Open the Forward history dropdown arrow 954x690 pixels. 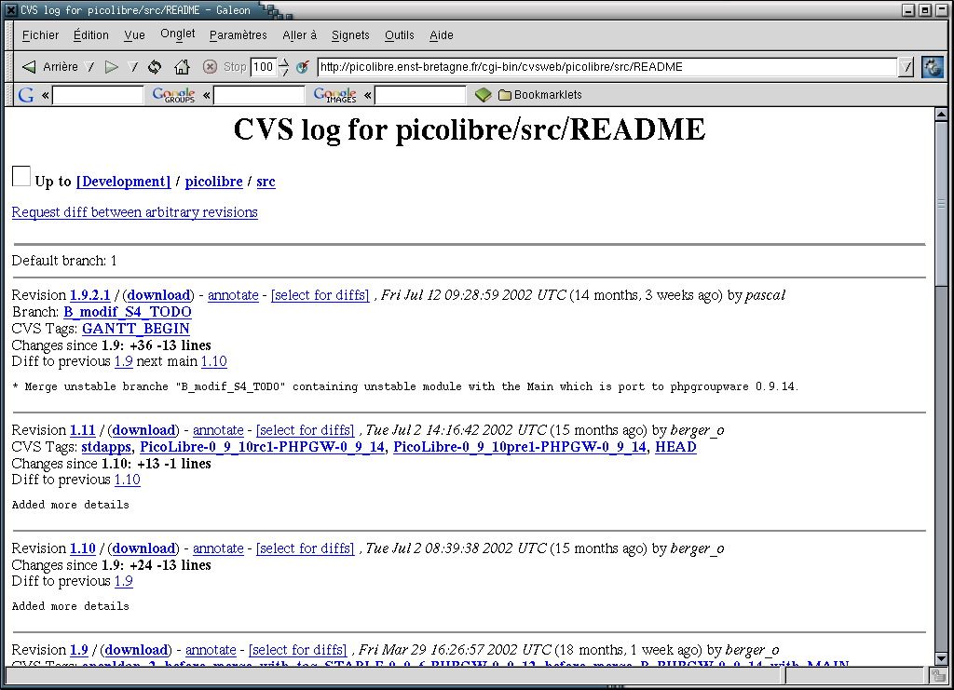(132, 67)
